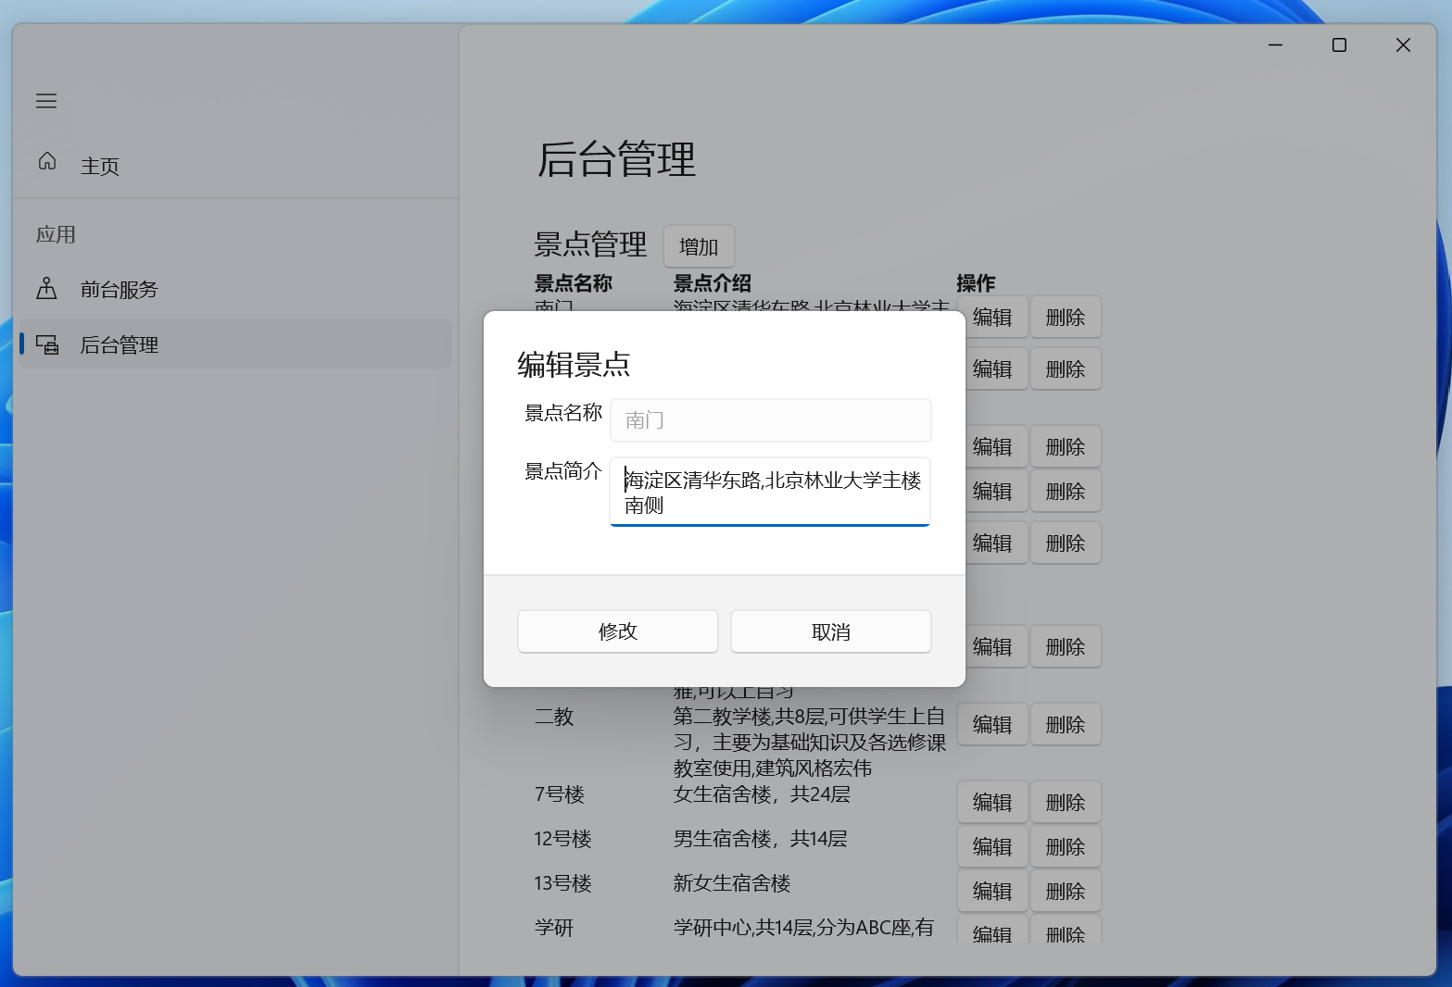This screenshot has height=987, width=1452.
Task: Focus the 景点简介 text box
Action: 770,492
